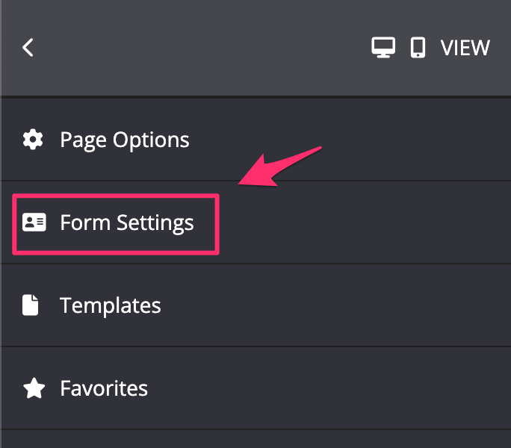
Task: Click the Templates document icon
Action: tap(31, 305)
